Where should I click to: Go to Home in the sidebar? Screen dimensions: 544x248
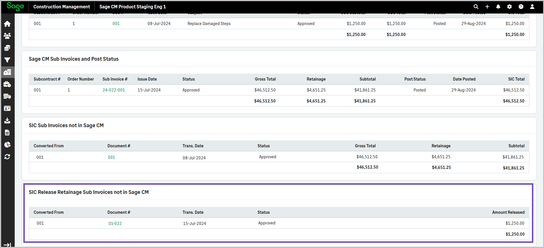(7, 24)
